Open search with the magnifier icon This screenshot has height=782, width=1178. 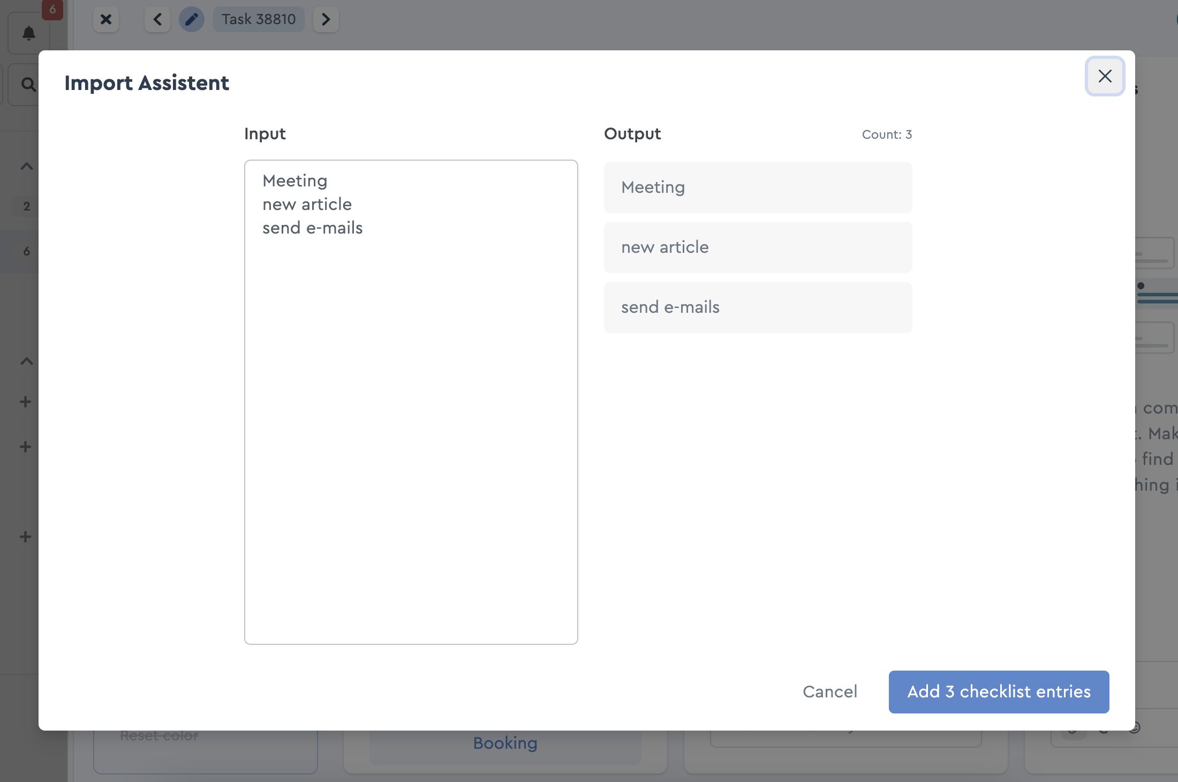tap(29, 84)
